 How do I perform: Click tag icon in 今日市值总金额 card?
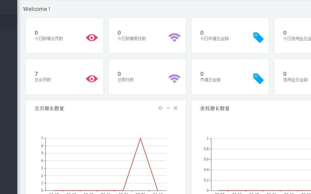coord(258,37)
